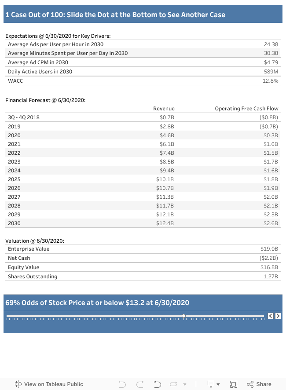This screenshot has height=390, width=286.
Task: Click the Refresh/replay forward icon
Action: [x=174, y=384]
